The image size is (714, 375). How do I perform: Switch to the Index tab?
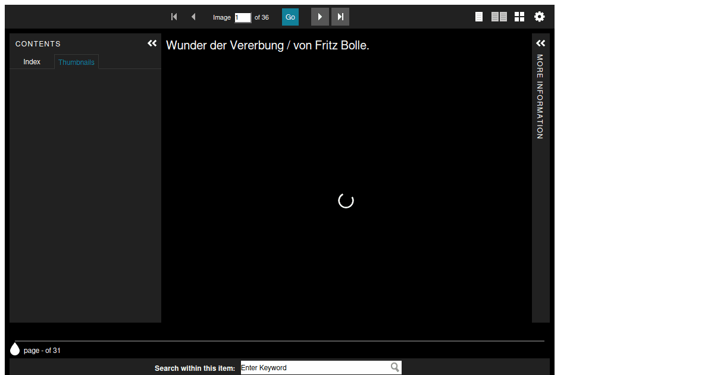click(x=32, y=61)
